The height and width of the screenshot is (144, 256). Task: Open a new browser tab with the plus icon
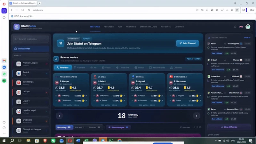pyautogui.click(x=40, y=3)
